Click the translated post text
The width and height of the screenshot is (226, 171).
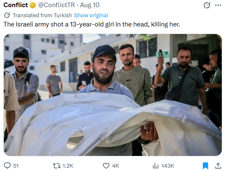pos(92,24)
